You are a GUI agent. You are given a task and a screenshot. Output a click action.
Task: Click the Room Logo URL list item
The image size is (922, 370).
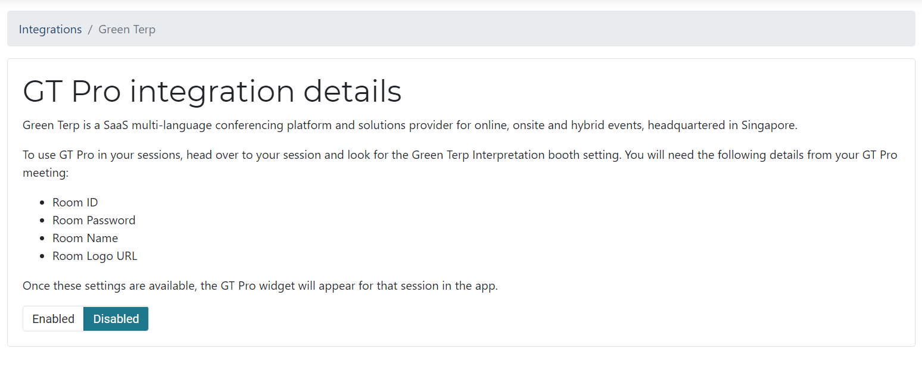pyautogui.click(x=95, y=256)
